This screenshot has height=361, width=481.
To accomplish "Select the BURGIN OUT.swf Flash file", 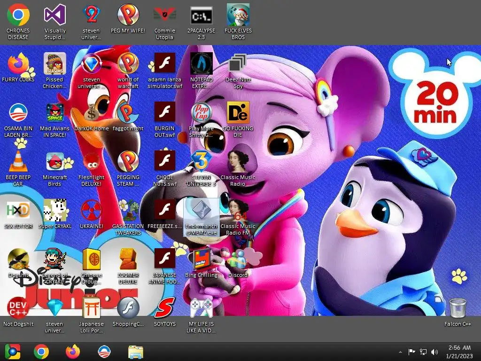I will pos(165,119).
